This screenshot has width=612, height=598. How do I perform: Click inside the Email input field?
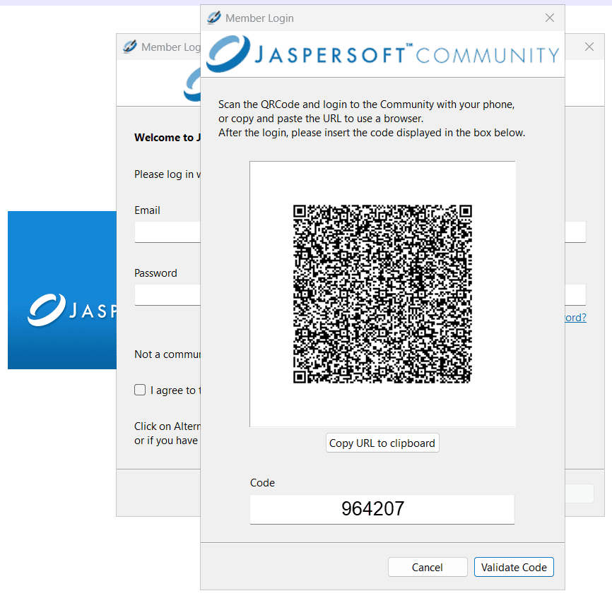pyautogui.click(x=167, y=232)
